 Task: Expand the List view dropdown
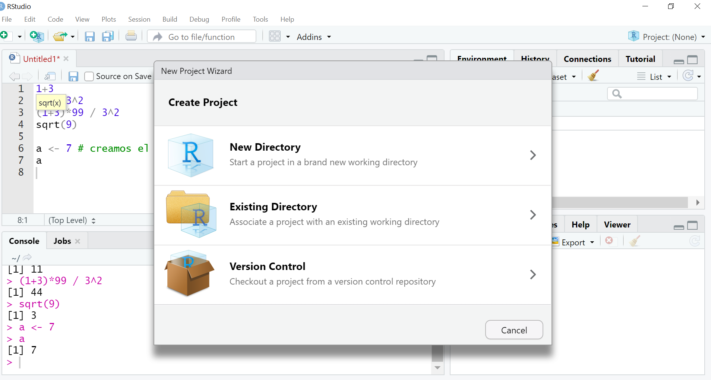coord(655,77)
